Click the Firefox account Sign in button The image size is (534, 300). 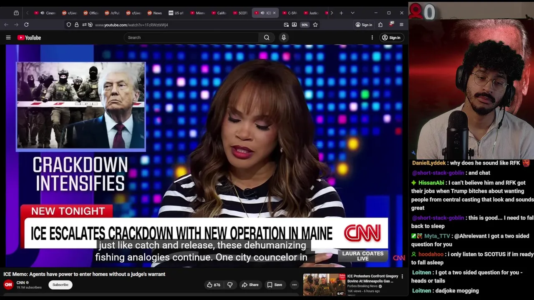pyautogui.click(x=364, y=25)
